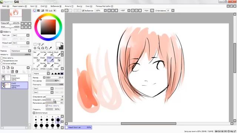The height and width of the screenshot is (133, 237).
Task: Open the Layer menu
Action: [x=44, y=6]
